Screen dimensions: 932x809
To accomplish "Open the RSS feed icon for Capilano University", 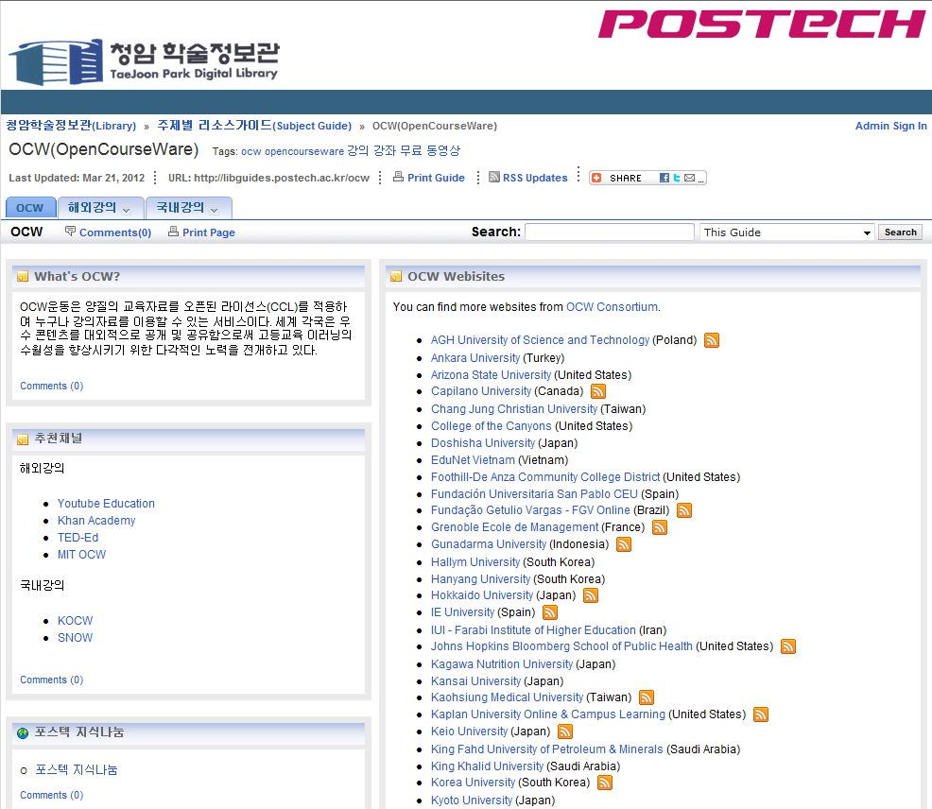I will click(x=598, y=391).
